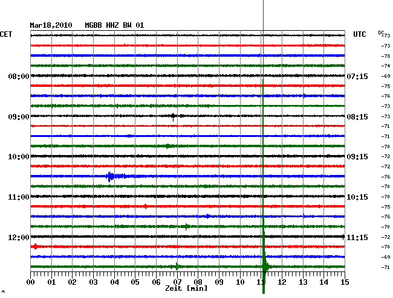Click the "13" minute axis label
The height and width of the screenshot is (298, 393).
(x=303, y=282)
